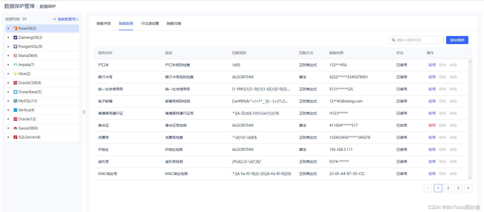Image resolution: width=484 pixels, height=212 pixels.
Task: Click the 数据保护 breadcrumb text
Action: tap(48, 6)
